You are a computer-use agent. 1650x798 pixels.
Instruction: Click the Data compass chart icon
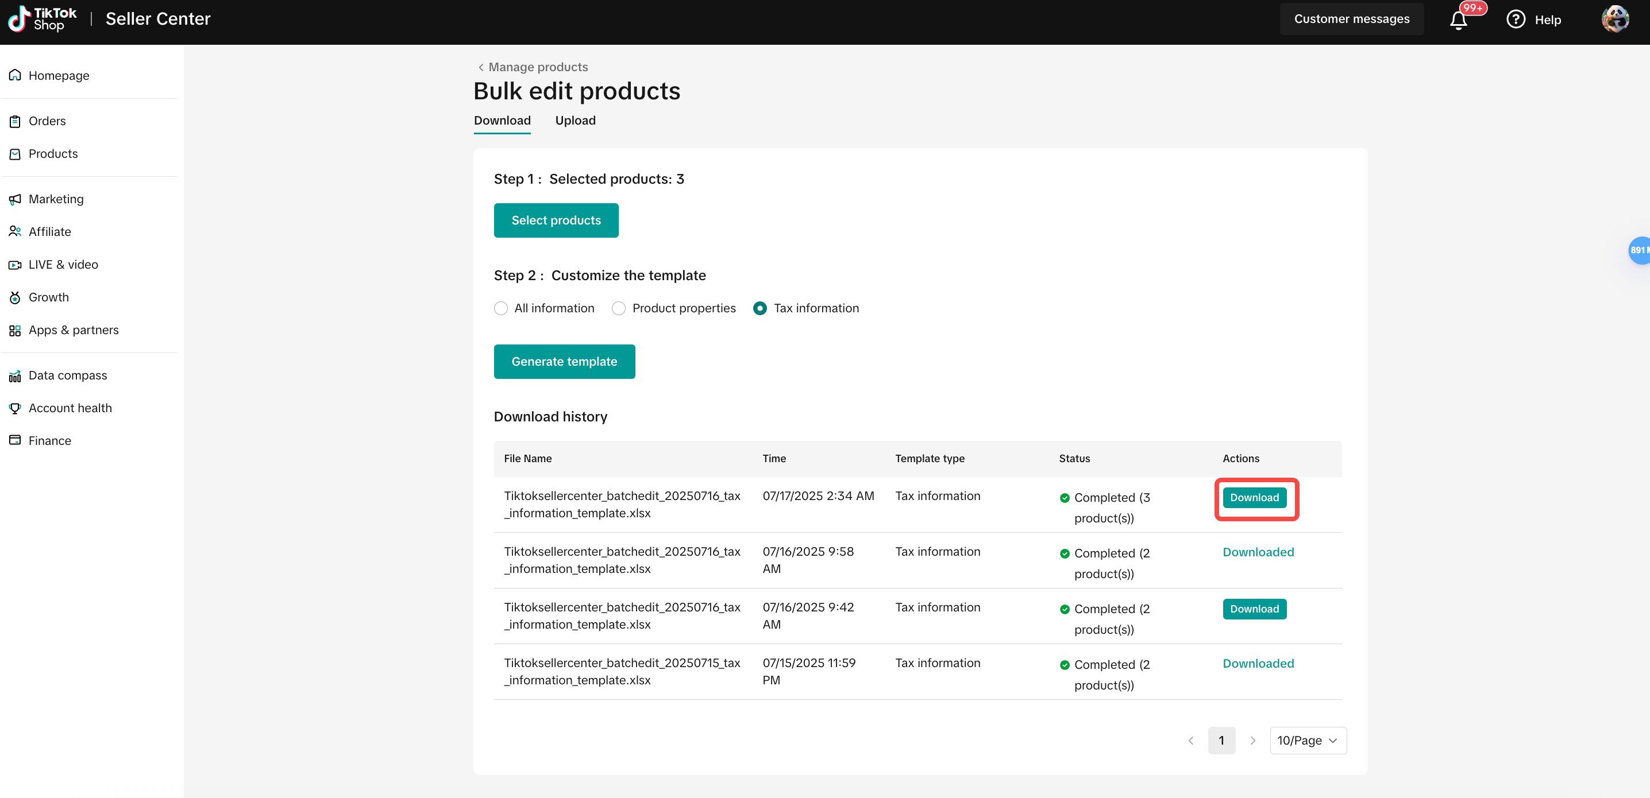point(15,375)
